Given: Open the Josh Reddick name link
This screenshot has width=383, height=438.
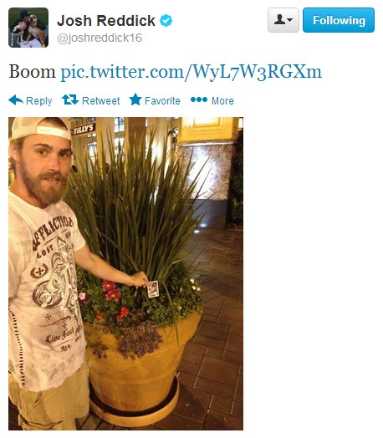Looking at the screenshot, I should 106,21.
